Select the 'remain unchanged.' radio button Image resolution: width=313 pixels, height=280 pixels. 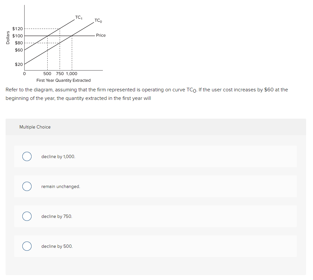27,186
